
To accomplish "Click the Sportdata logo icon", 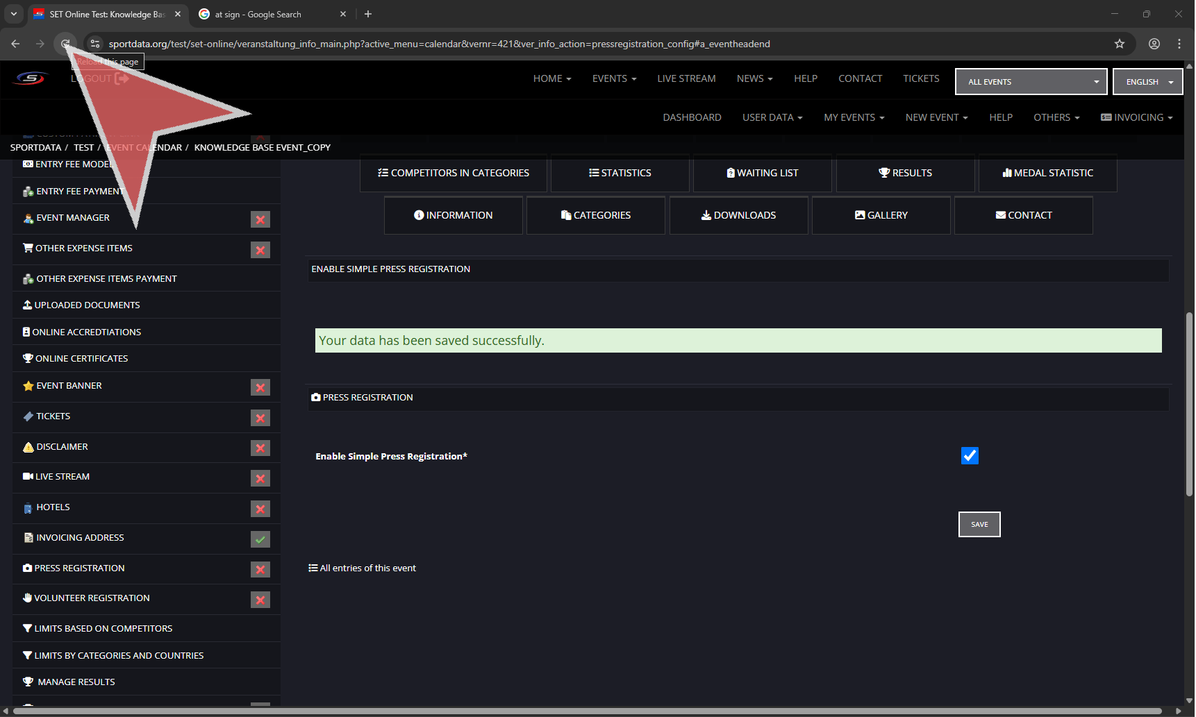I will pyautogui.click(x=31, y=78).
